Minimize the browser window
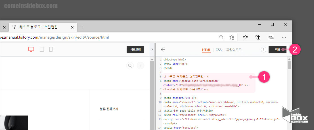 (x=259, y=24)
